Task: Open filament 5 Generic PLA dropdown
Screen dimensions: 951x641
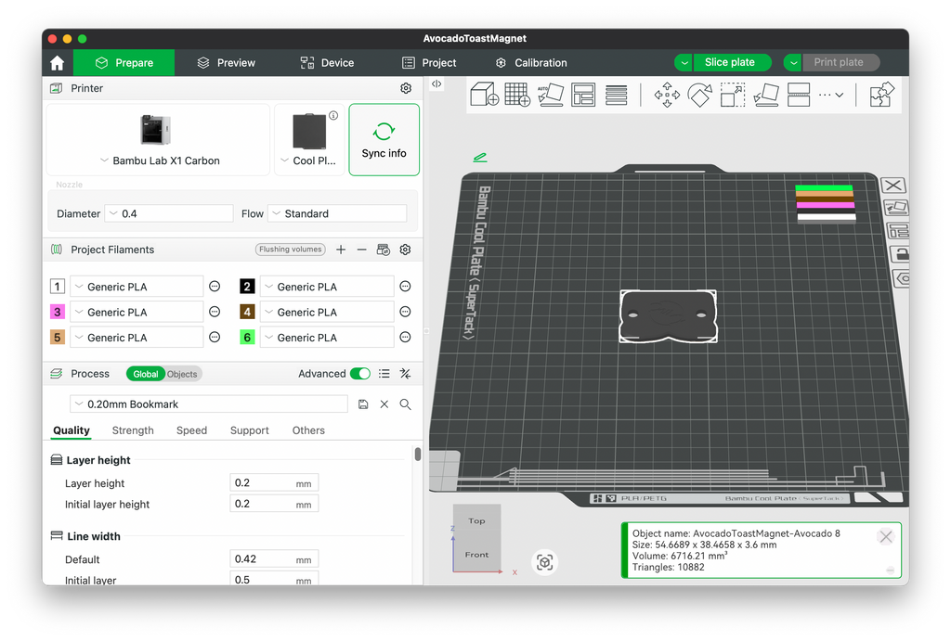Action: pyautogui.click(x=137, y=338)
